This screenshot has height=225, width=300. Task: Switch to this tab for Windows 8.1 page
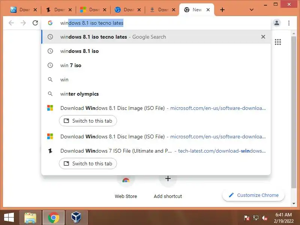(88, 121)
